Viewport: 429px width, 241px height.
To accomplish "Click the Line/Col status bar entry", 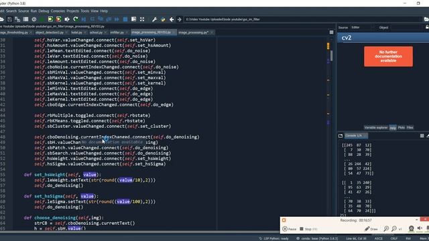I will pos(356,238).
